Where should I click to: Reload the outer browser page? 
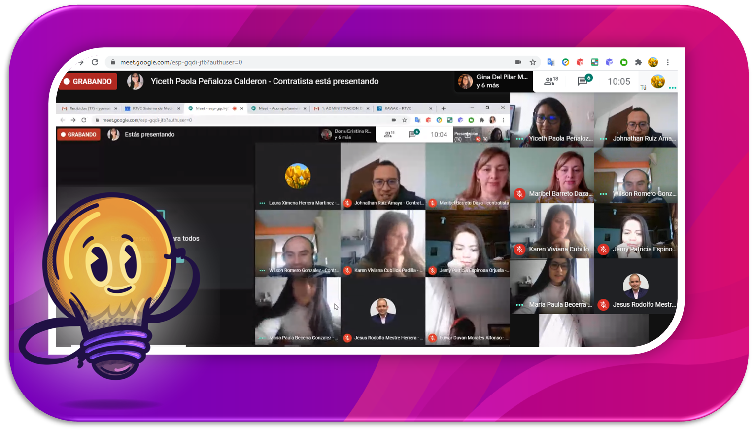(x=95, y=62)
